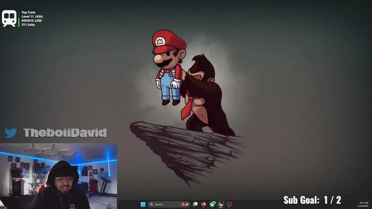Click the train icon of the overlay

click(x=9, y=19)
